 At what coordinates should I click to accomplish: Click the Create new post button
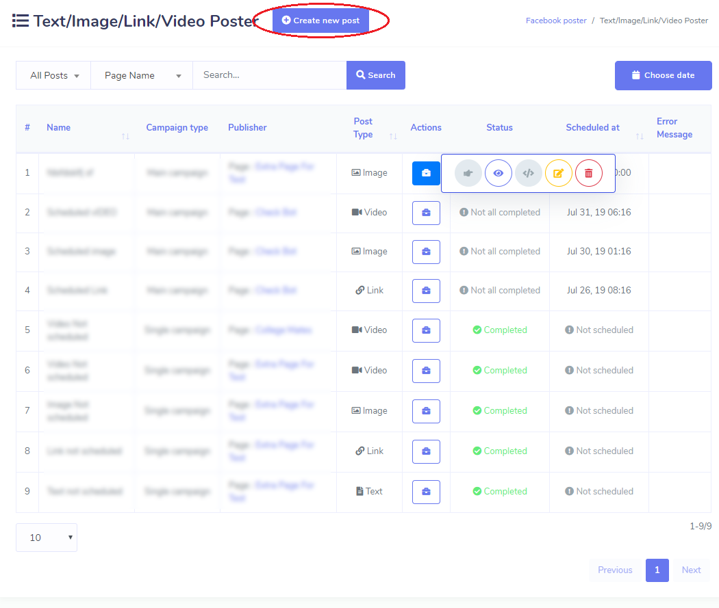click(x=320, y=21)
